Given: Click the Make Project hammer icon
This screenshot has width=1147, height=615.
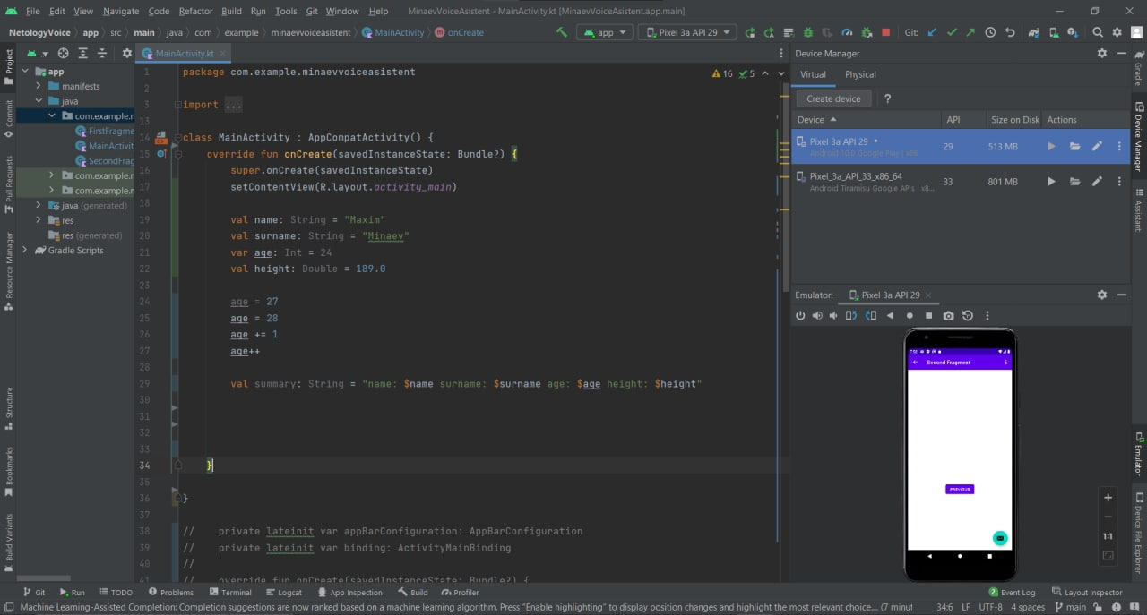Looking at the screenshot, I should 562,32.
